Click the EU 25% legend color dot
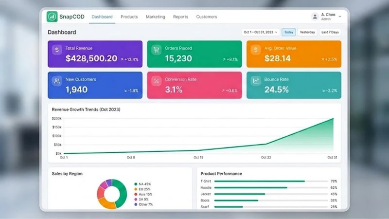389x219 pixels. point(136,189)
